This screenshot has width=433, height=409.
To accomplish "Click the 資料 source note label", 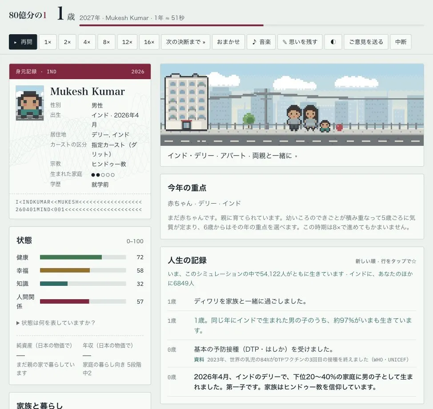I will (199, 360).
